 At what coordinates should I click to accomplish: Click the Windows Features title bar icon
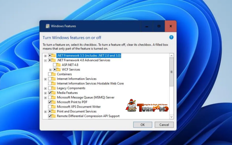coord(47,26)
